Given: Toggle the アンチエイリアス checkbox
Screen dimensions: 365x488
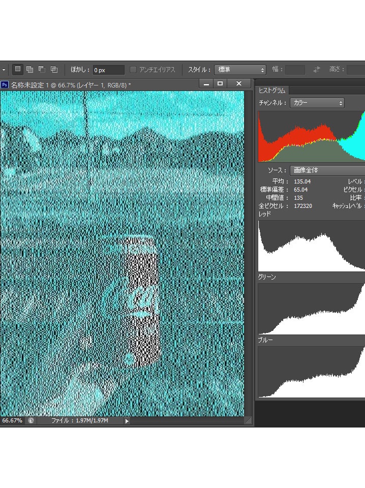Looking at the screenshot, I should 134,70.
